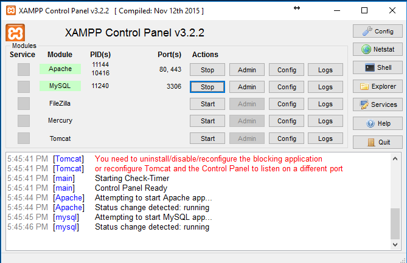Click log scrollbar up arrow
This screenshot has width=407, height=263.
point(395,159)
